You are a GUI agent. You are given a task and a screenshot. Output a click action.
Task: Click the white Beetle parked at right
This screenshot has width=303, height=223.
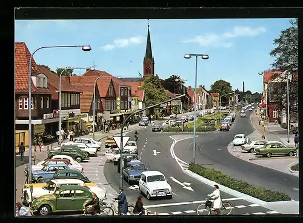click(x=239, y=139)
